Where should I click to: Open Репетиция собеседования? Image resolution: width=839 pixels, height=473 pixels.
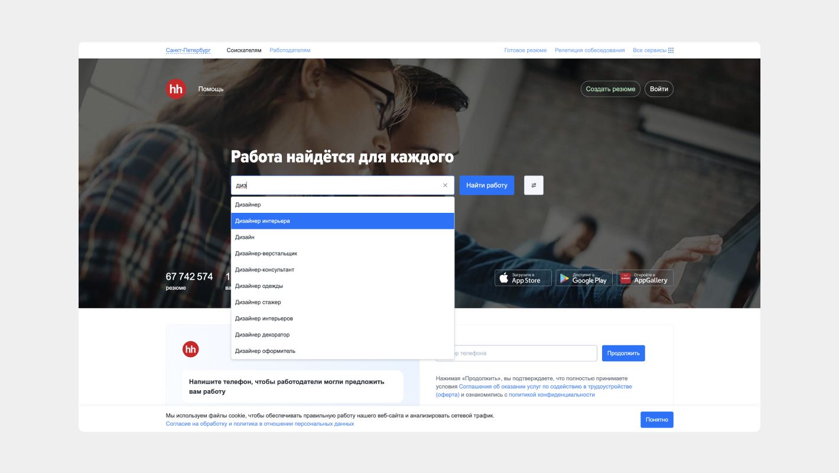(588, 50)
